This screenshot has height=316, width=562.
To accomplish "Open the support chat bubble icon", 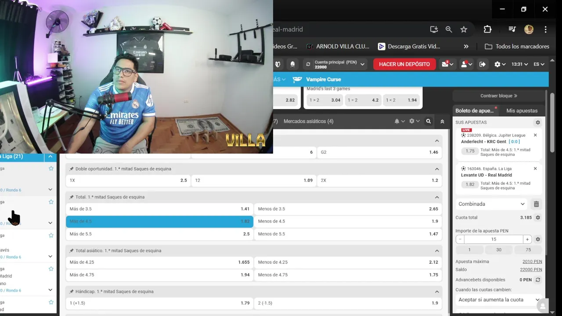I will pyautogui.click(x=543, y=305).
